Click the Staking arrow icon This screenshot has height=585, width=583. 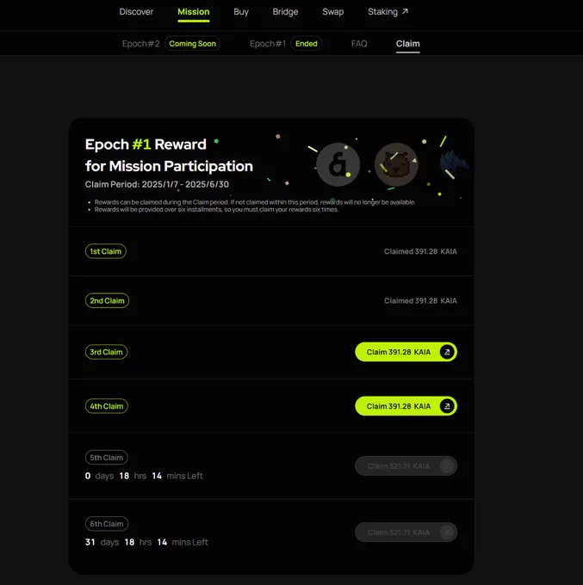coord(405,11)
